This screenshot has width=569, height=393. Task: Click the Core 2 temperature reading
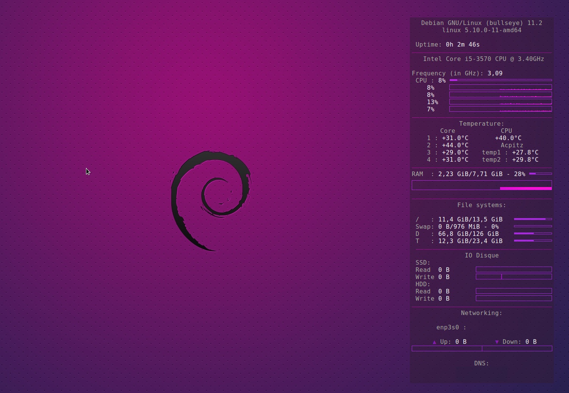click(x=455, y=145)
